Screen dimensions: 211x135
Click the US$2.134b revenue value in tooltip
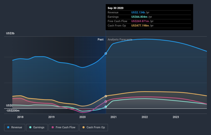click(x=138, y=12)
